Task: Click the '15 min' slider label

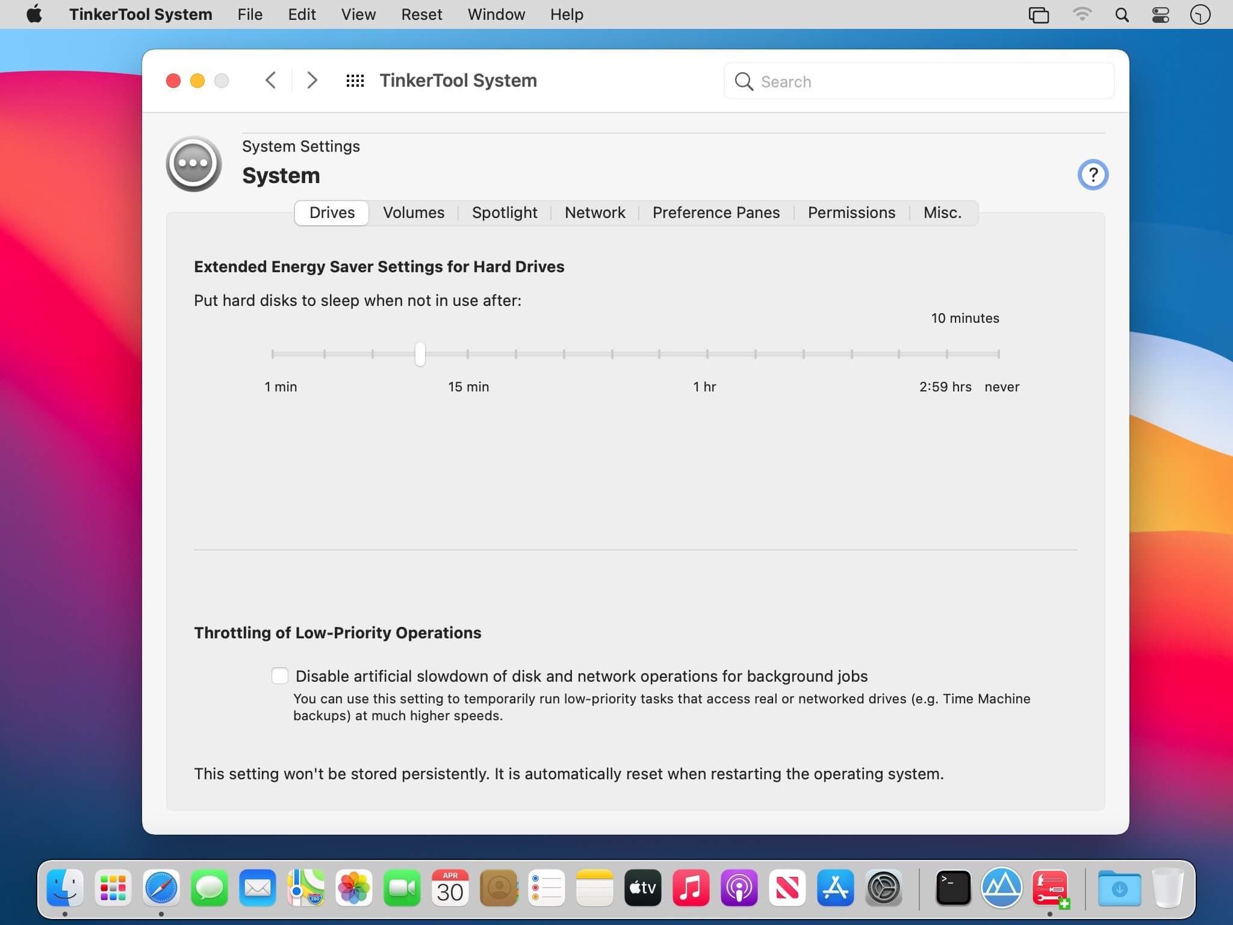Action: point(468,387)
